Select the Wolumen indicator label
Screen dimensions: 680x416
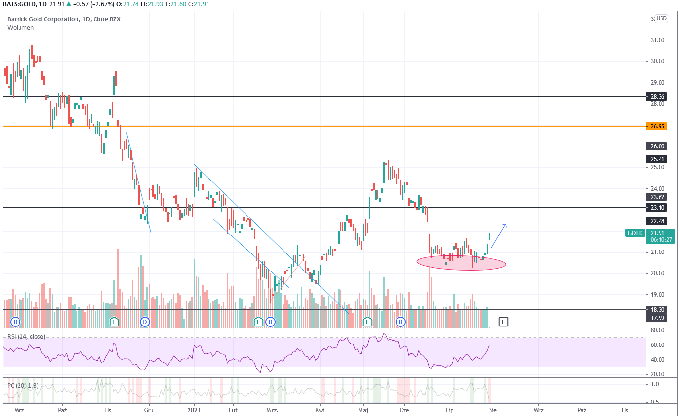[20, 28]
